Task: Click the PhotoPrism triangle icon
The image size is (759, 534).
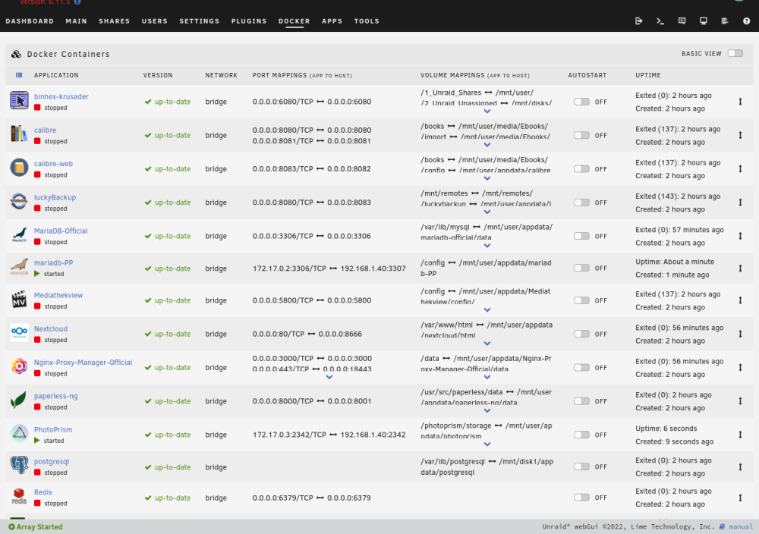Action: pos(20,433)
